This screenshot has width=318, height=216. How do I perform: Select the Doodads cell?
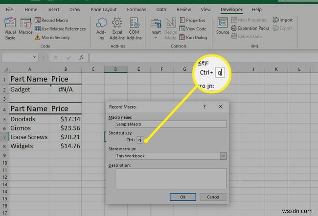(x=30, y=119)
